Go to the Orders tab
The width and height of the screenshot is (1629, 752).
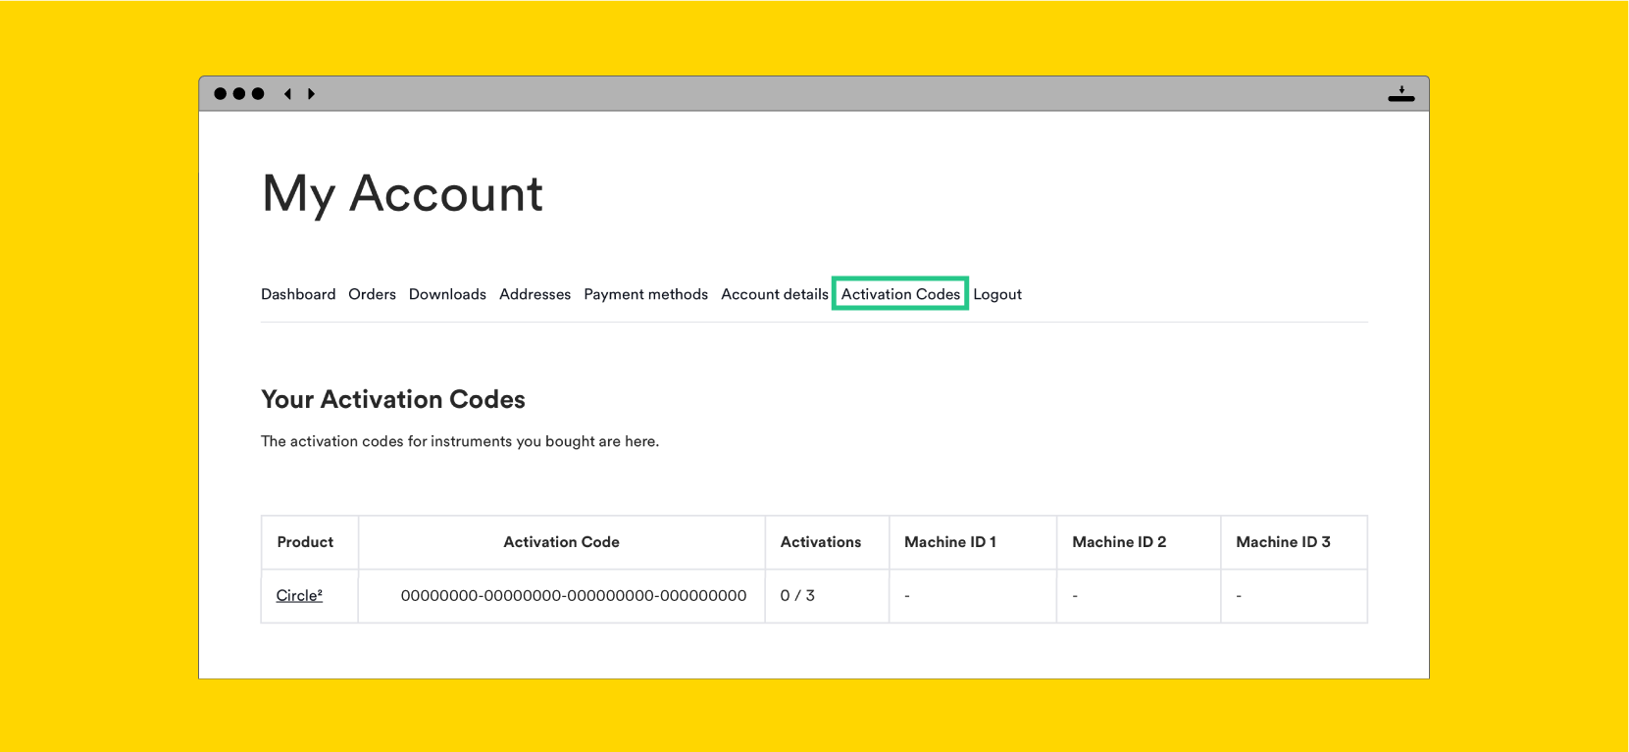tap(372, 294)
